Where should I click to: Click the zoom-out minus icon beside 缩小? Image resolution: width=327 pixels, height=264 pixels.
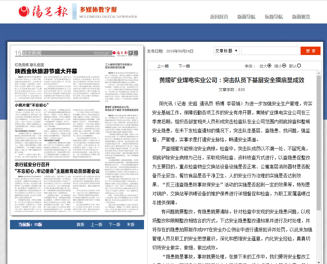[x=284, y=66]
